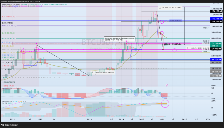The height and width of the screenshot is (128, 224).
Task: Click the current price label 71,288.63
Action: [x=216, y=43]
